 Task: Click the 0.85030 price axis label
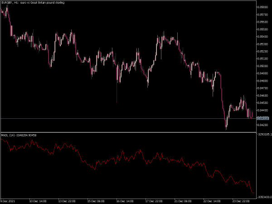point(263,66)
